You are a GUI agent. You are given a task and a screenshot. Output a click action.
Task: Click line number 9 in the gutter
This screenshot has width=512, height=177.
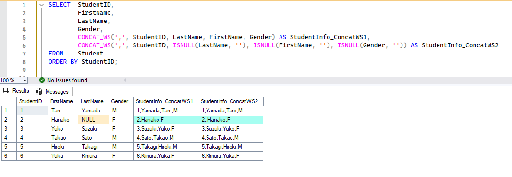(24, 70)
